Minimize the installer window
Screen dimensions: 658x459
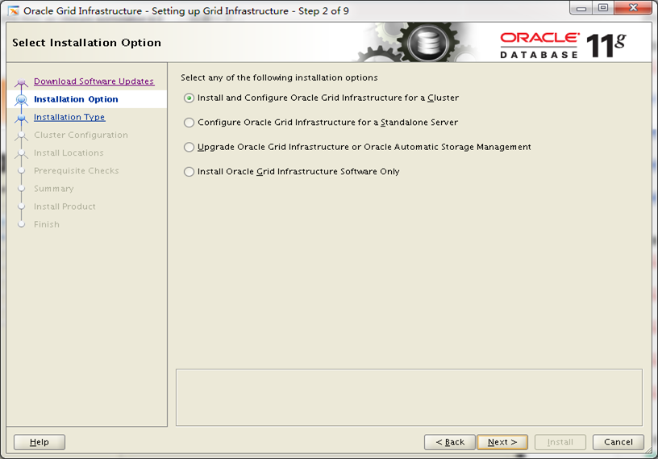[x=581, y=8]
